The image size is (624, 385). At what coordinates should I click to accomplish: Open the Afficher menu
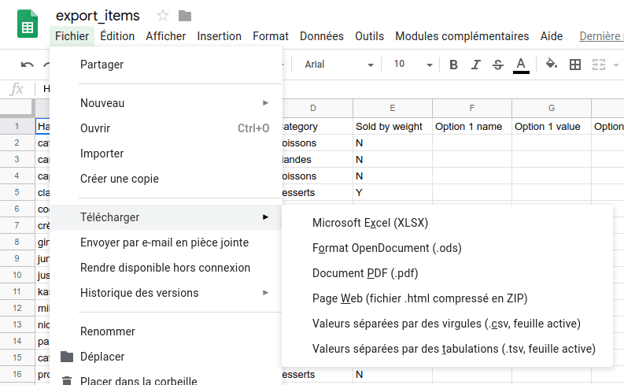pos(165,36)
